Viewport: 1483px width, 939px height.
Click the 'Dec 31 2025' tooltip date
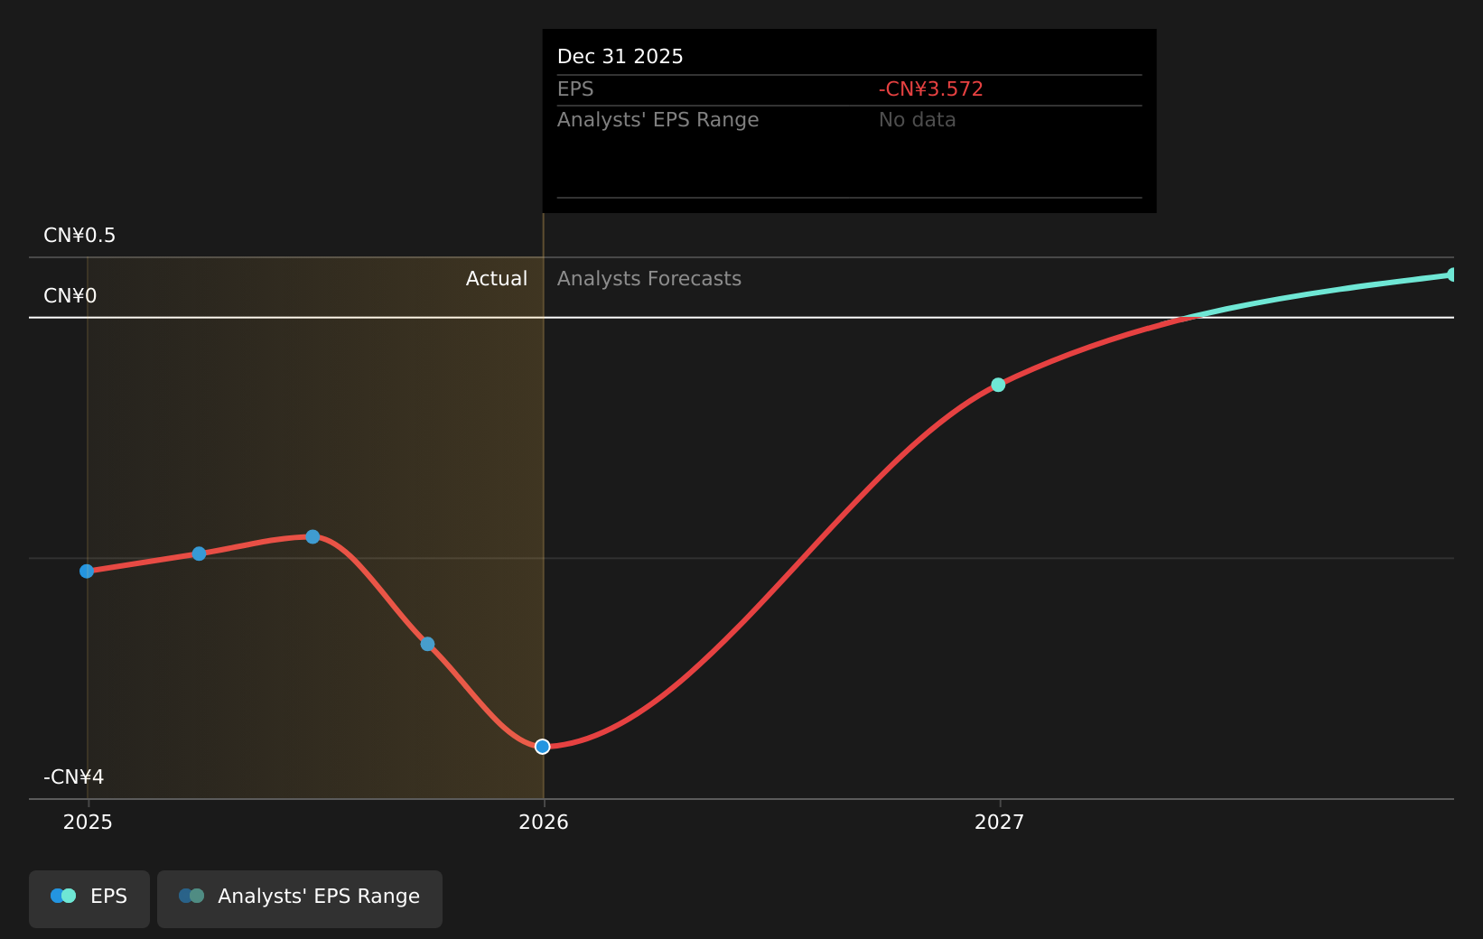[x=620, y=57]
